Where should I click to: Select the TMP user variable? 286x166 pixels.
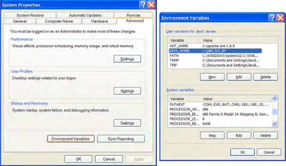215,65
